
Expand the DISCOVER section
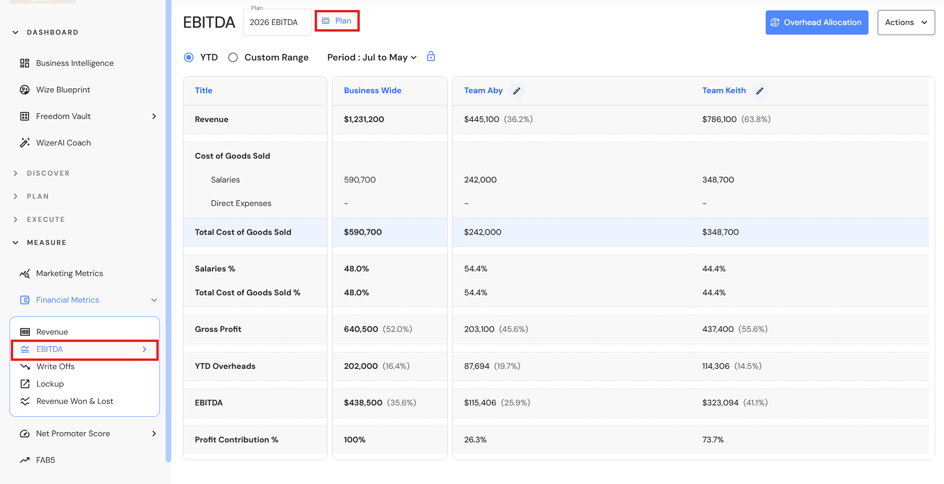(x=15, y=173)
